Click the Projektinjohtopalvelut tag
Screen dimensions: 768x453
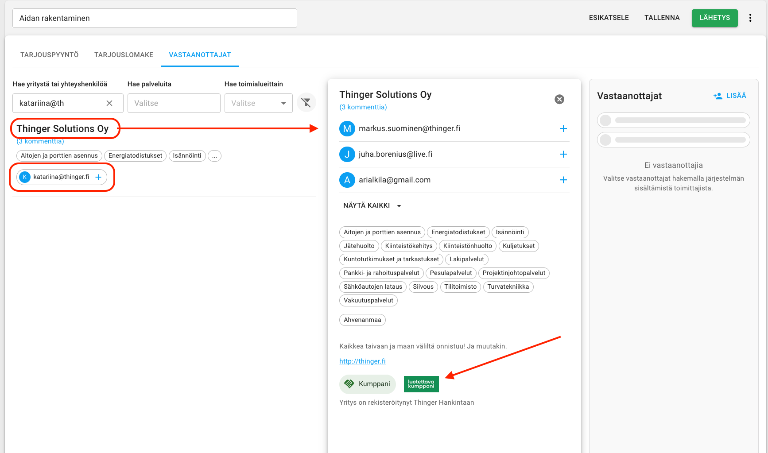(x=514, y=273)
